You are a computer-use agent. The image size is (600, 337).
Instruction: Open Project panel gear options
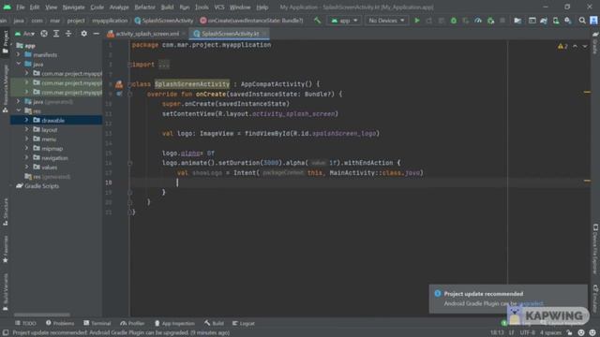83,34
